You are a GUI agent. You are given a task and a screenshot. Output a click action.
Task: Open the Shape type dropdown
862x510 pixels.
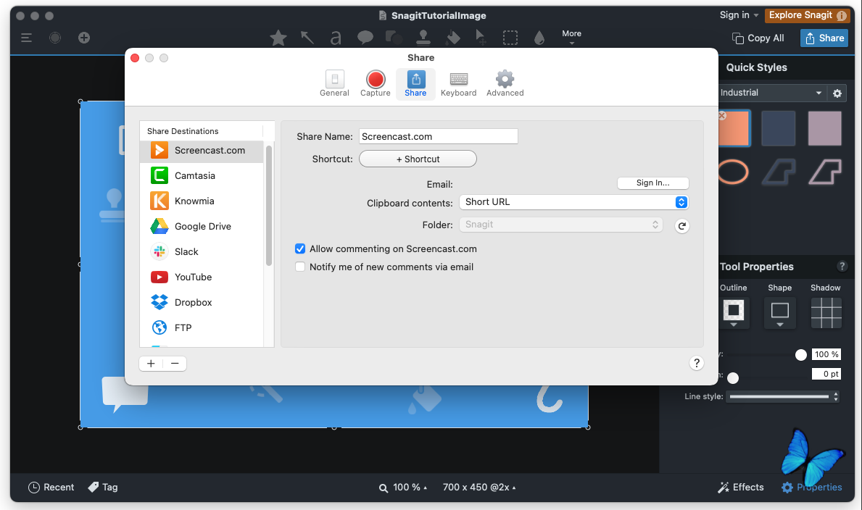(x=779, y=313)
